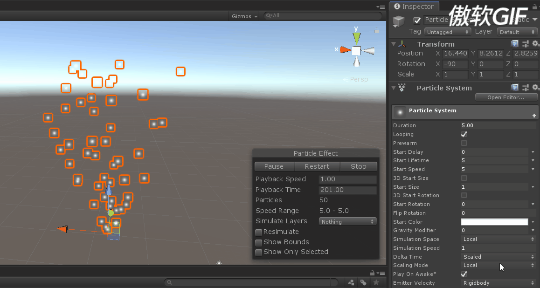540x288 pixels.
Task: Open the Scene view panel options menu
Action: (x=381, y=7)
